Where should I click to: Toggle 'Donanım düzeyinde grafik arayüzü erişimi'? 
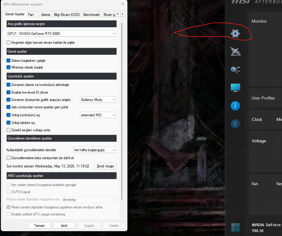(x=9, y=100)
